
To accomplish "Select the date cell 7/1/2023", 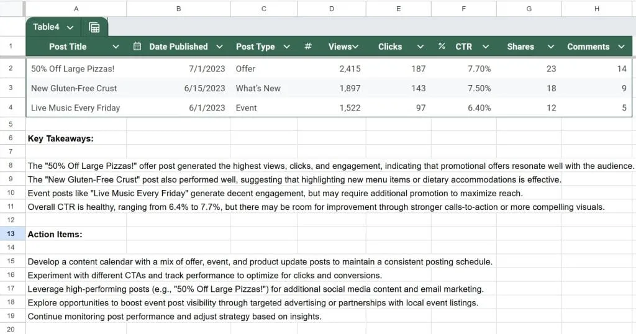I will 178,68.
